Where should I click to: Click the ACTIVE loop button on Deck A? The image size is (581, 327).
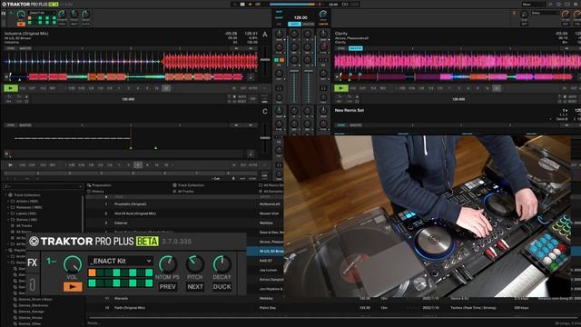coord(253,88)
